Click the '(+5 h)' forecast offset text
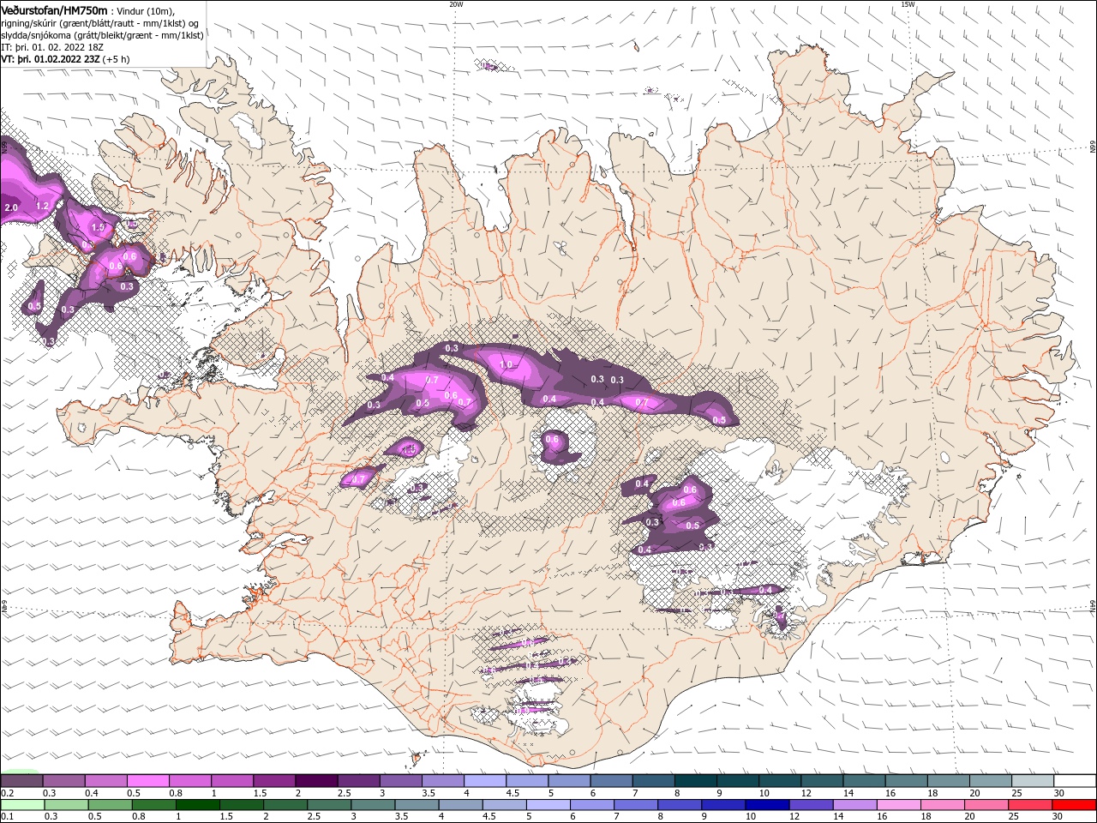This screenshot has width=1097, height=823. [117, 59]
